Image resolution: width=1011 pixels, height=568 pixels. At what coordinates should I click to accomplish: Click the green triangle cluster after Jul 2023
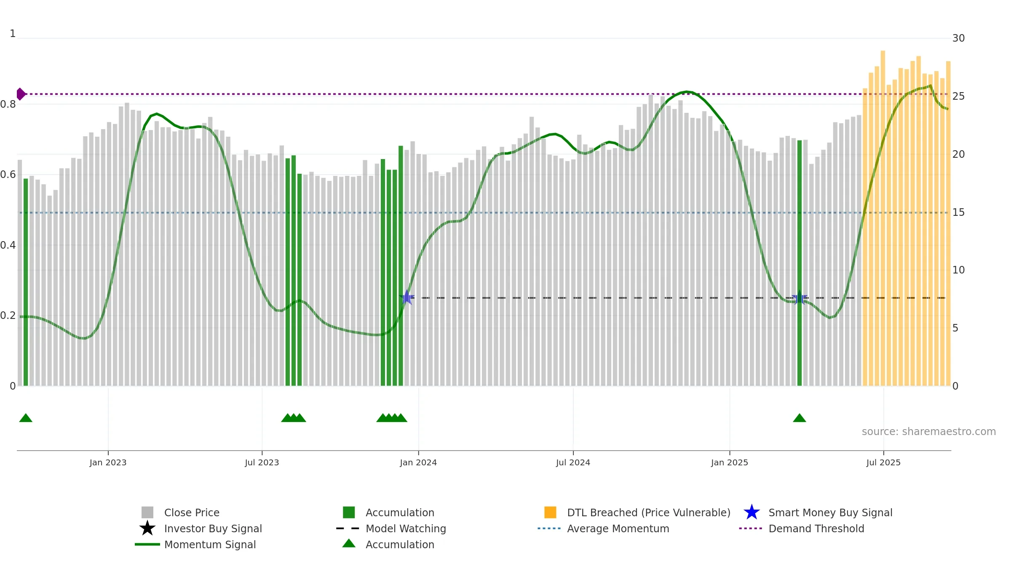pyautogui.click(x=294, y=418)
